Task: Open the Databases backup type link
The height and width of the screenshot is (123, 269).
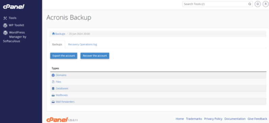Action: pos(62,89)
